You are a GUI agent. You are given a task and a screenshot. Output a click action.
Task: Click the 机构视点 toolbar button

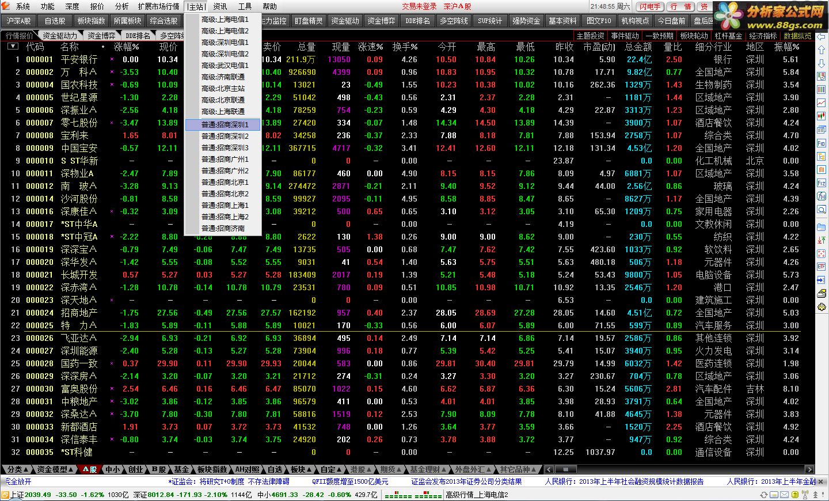coord(635,21)
